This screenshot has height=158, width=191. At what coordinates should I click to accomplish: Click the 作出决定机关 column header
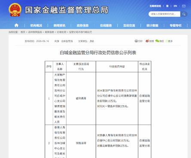[145, 67]
